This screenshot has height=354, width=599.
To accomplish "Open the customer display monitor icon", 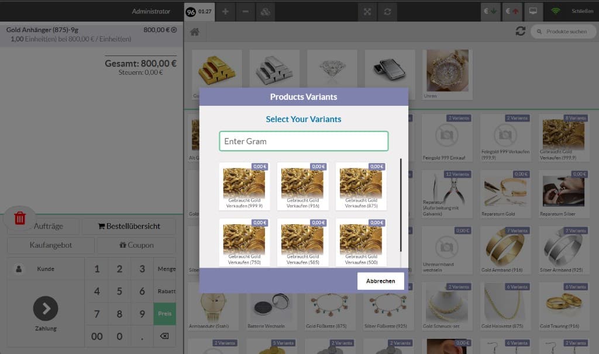I will click(533, 12).
